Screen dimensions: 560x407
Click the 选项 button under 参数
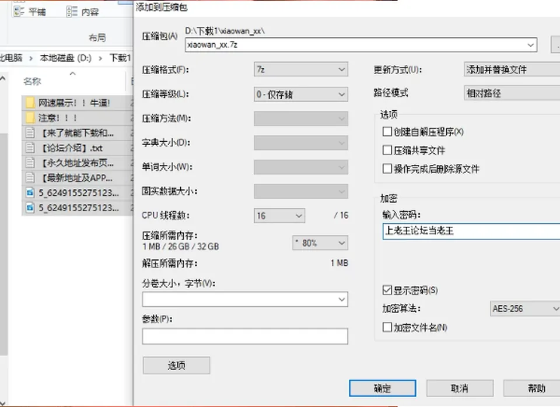176,365
